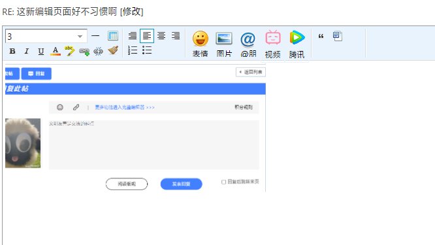435x245 pixels.
Task: Insert a blockquote
Action: (x=321, y=36)
